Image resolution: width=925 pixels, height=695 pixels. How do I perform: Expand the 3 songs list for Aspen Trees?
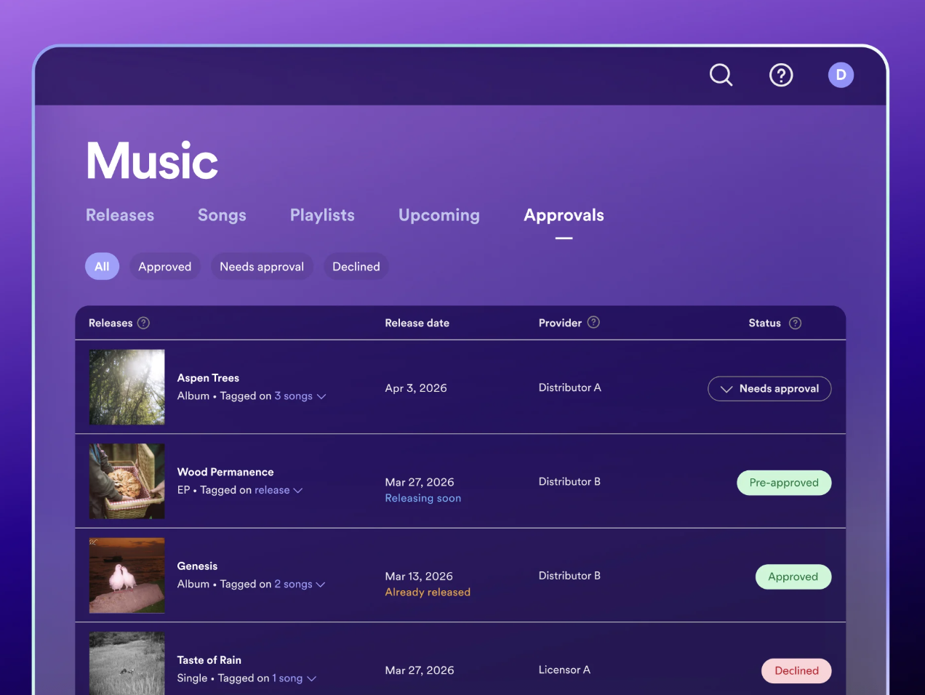click(300, 396)
